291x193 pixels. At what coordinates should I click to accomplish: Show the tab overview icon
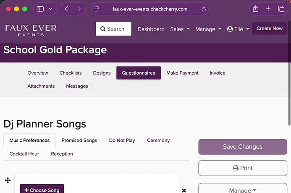coord(281,9)
